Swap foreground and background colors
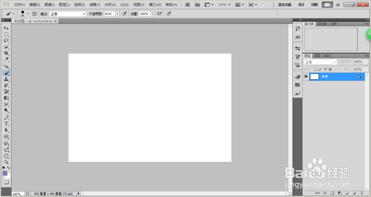The width and height of the screenshot is (371, 197). tap(9, 168)
